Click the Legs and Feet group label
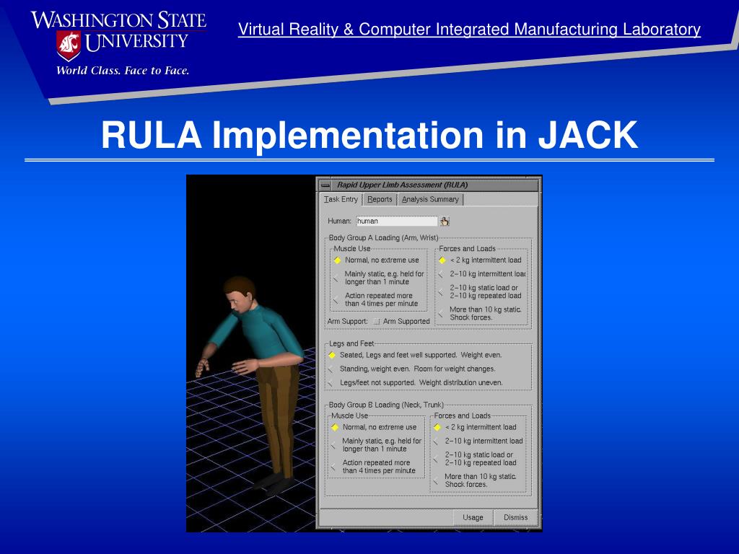This screenshot has height=554, width=739. click(351, 343)
